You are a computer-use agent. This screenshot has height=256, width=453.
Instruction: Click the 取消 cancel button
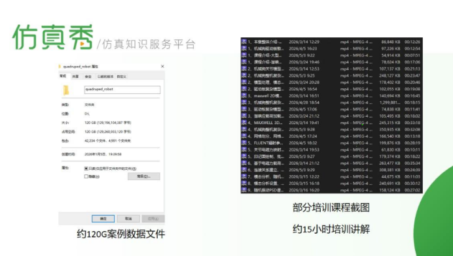tap(128, 219)
